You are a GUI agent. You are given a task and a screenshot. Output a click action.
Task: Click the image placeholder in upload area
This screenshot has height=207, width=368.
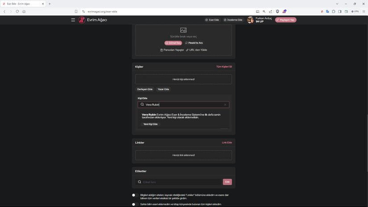click(183, 30)
